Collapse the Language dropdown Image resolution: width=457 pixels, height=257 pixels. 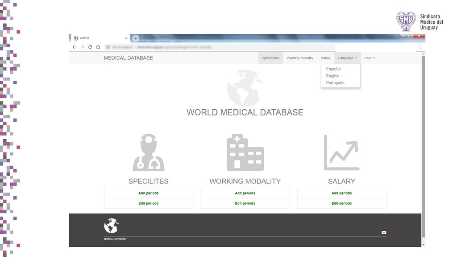point(347,58)
